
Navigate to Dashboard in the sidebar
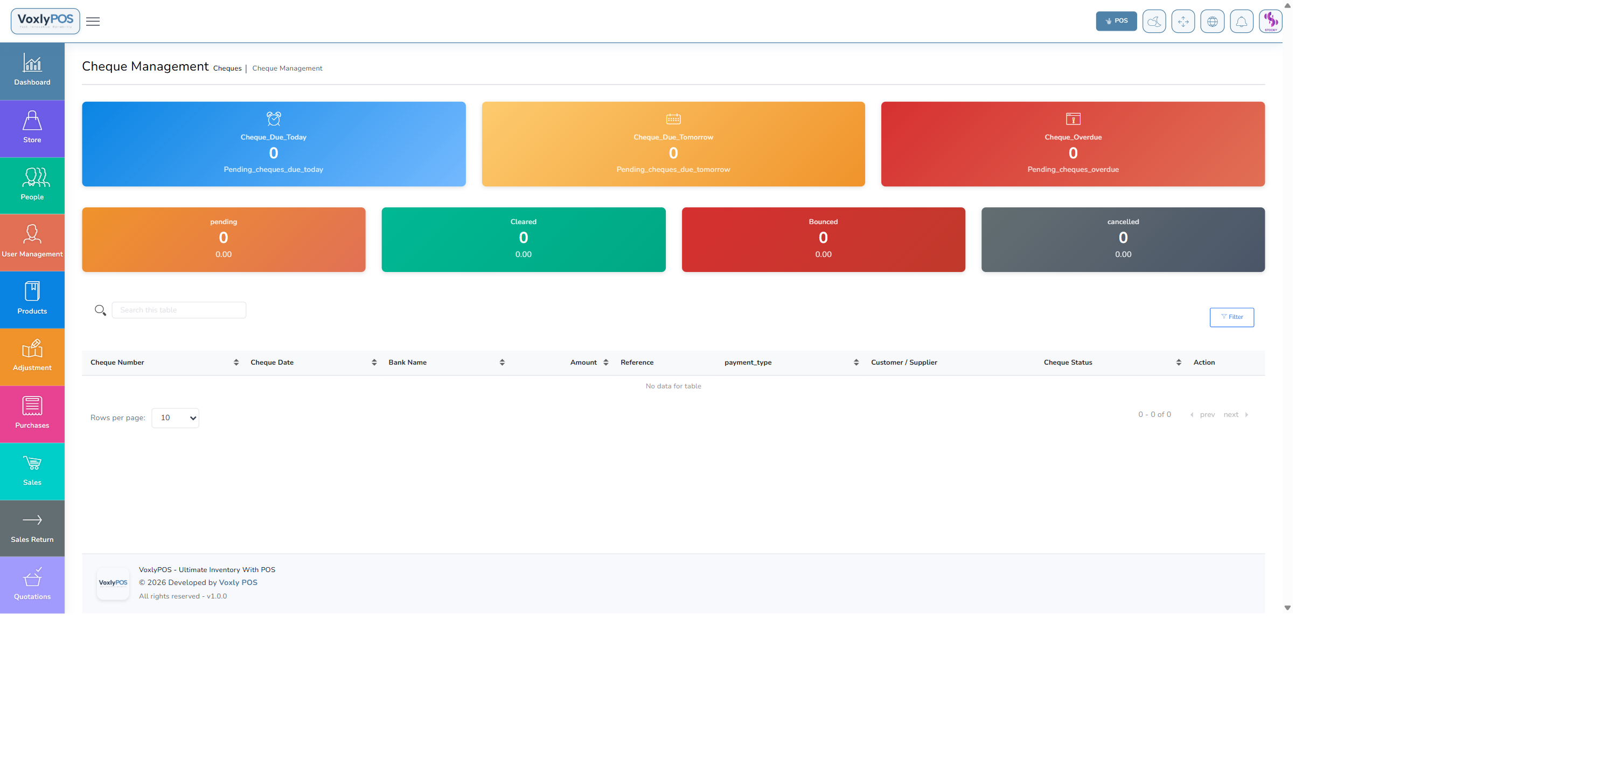[32, 71]
